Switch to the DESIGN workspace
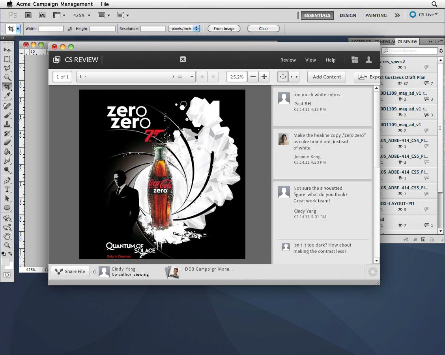 348,15
